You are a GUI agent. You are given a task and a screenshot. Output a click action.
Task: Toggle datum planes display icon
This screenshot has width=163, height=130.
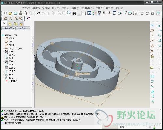pos(6,18)
